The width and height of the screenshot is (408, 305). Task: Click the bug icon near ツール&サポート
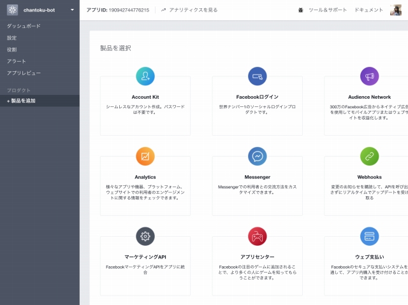click(300, 10)
